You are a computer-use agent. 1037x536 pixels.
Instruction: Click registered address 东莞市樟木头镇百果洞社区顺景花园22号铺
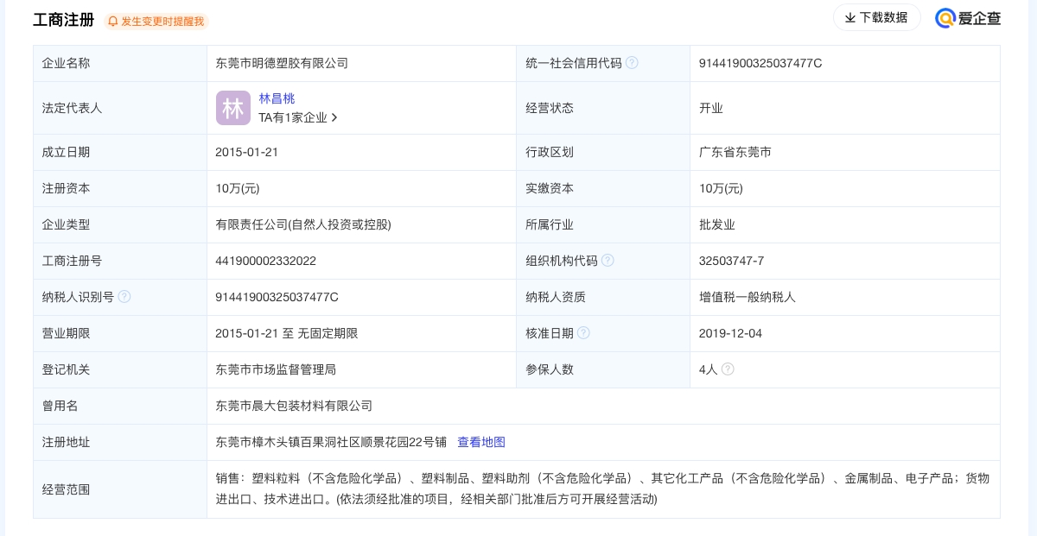[331, 442]
